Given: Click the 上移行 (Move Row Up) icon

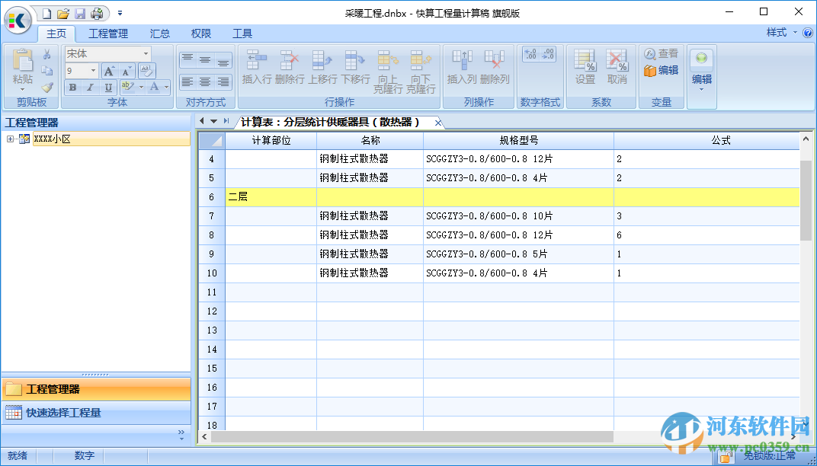Looking at the screenshot, I should tap(320, 59).
